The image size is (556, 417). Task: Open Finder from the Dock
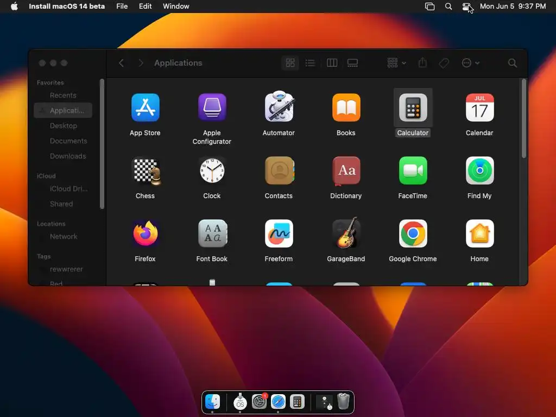(213, 402)
